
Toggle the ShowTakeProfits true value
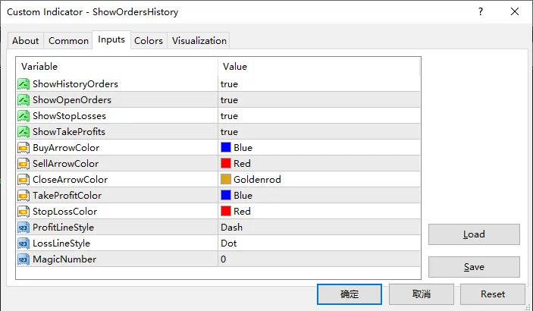[x=229, y=132]
